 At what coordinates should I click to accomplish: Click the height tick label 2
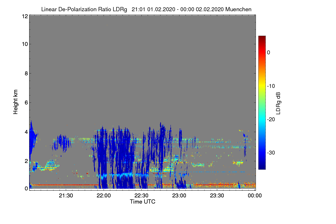pos(26,161)
